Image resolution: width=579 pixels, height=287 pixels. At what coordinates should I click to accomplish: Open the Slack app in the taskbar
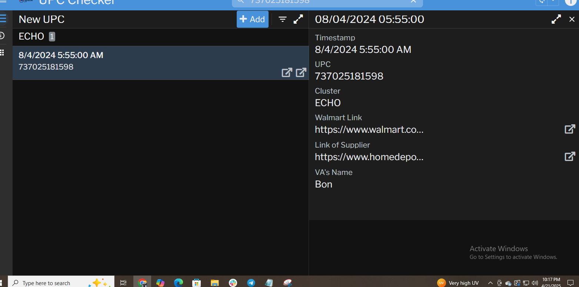(233, 283)
